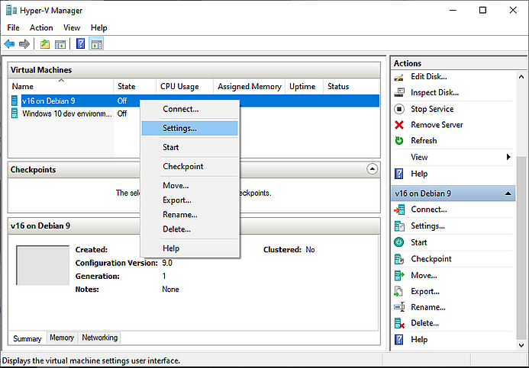
Task: Click the CPU Usage column header
Action: pos(185,87)
